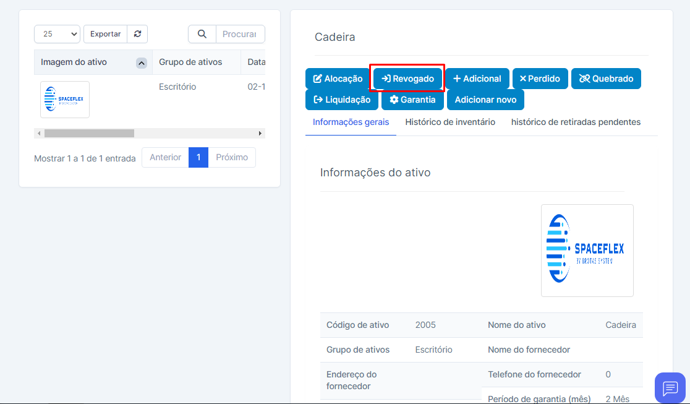Toggle sort arrow on Imagem do ativo column
Image resolution: width=690 pixels, height=404 pixels.
(x=141, y=62)
